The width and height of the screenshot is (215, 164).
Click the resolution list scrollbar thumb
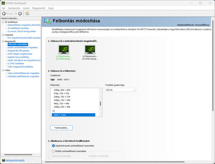point(100,104)
